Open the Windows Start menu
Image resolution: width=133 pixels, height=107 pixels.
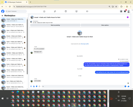(2, 98)
